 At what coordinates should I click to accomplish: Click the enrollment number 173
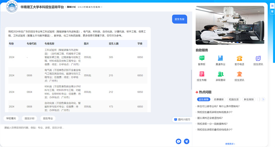pyautogui.click(x=111, y=107)
